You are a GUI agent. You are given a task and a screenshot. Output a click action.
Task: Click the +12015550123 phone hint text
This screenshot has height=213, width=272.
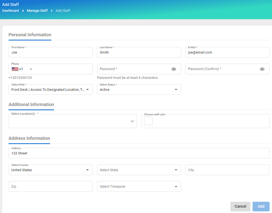[x=20, y=78]
